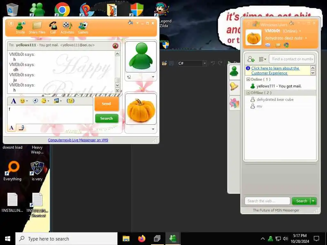This screenshot has height=245, width=327.
Task: Open email inbox envelope icon
Action: [268, 45]
